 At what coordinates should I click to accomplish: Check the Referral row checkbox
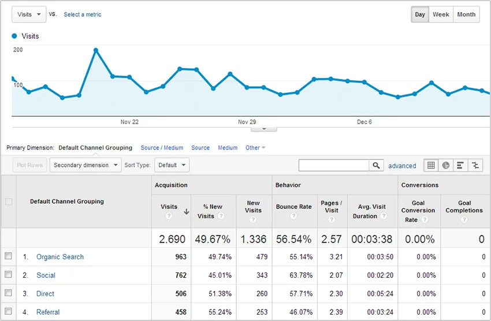(9, 311)
